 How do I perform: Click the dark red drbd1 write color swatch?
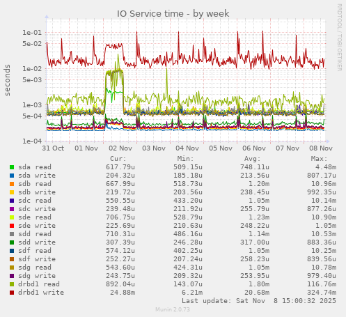coord(12,293)
